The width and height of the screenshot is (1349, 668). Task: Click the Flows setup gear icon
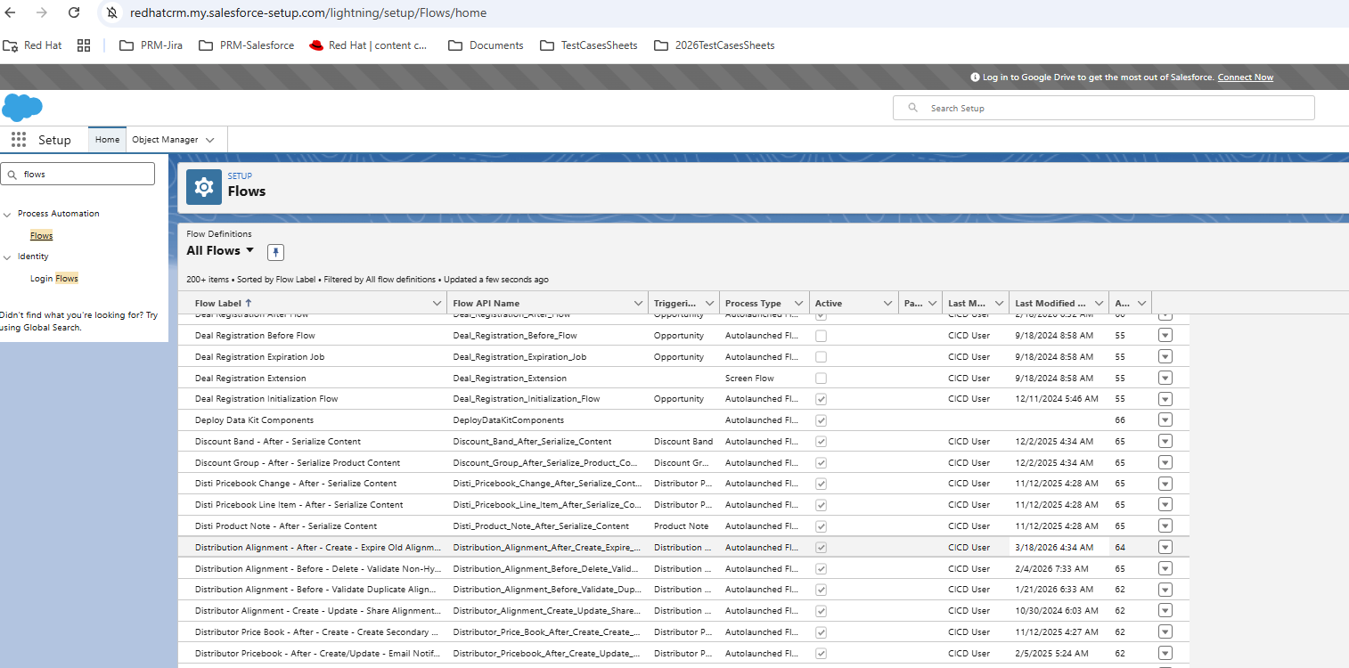(x=203, y=187)
